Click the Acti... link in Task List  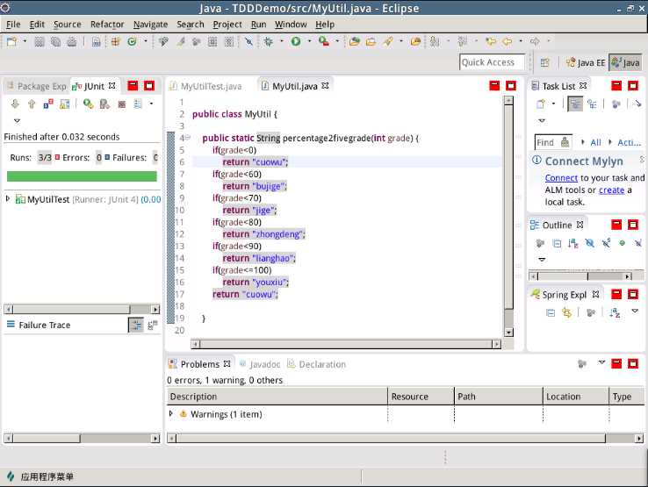629,142
